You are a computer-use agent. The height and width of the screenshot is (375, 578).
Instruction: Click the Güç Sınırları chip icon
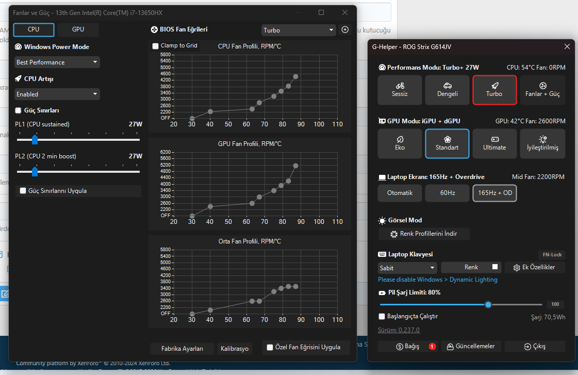[18, 110]
